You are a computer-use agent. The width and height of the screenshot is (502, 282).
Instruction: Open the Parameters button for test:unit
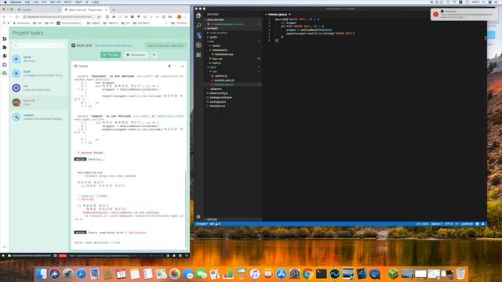tap(136, 55)
